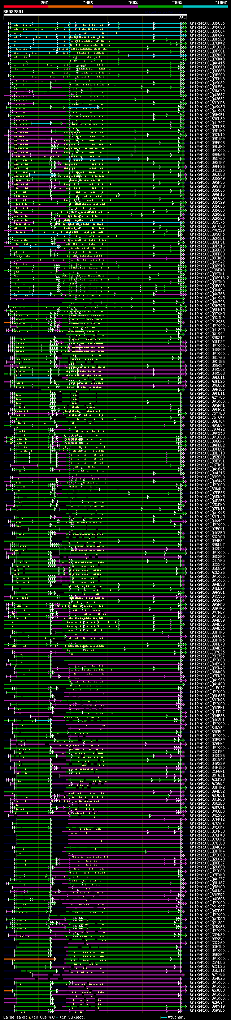Select hit label UniRef100_C5Y7E8
The width and height of the screenshot is (231, 1020).
point(207,413)
